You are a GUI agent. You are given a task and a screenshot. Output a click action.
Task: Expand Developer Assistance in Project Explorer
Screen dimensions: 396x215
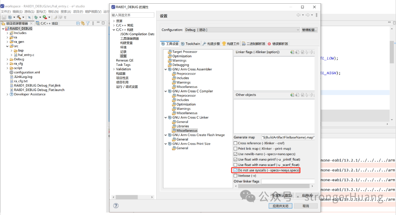[7, 94]
